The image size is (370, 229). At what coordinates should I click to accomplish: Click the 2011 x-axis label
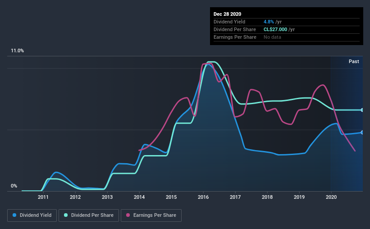click(x=43, y=197)
